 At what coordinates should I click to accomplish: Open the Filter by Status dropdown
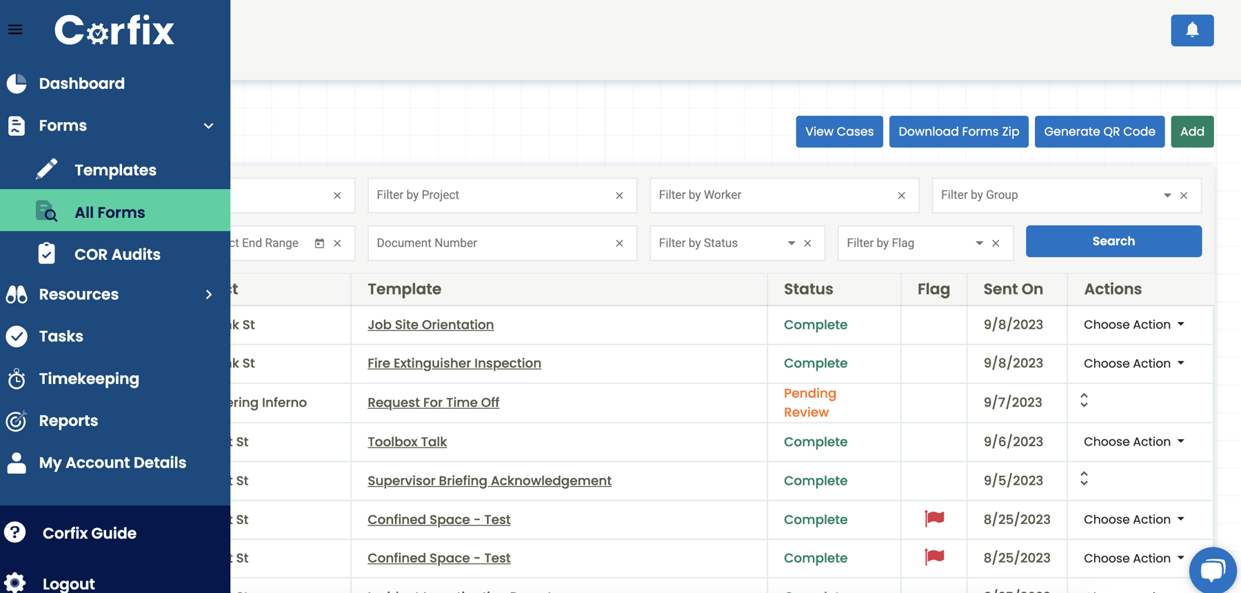791,243
